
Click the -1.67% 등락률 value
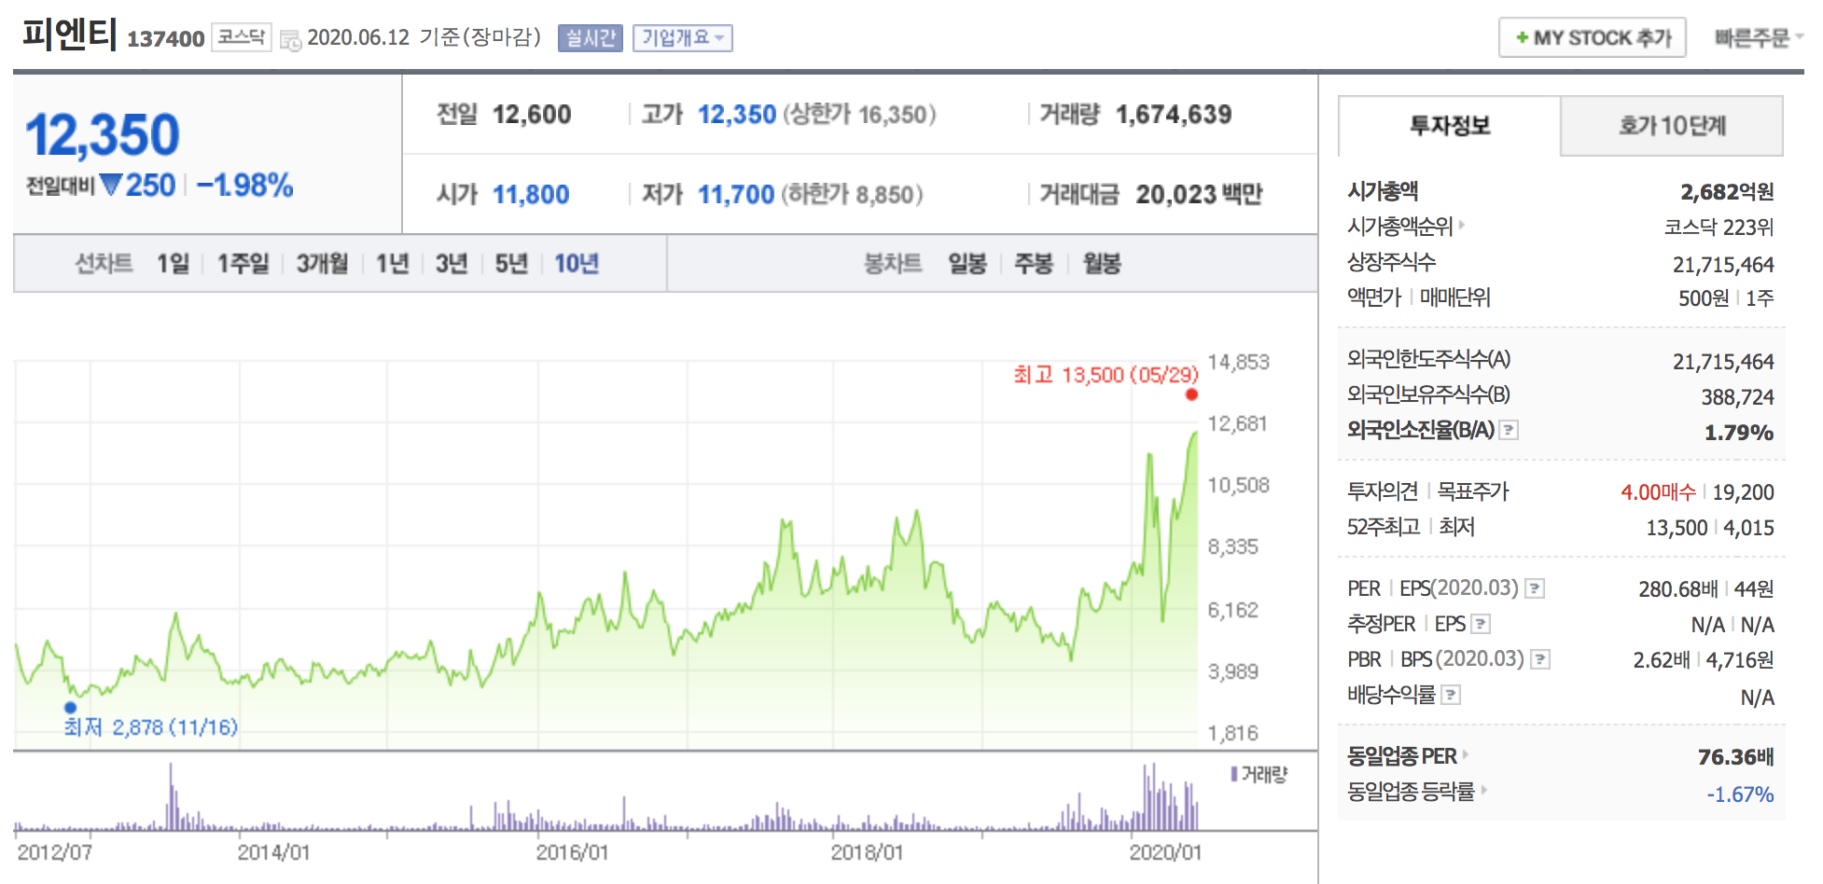coord(1740,794)
